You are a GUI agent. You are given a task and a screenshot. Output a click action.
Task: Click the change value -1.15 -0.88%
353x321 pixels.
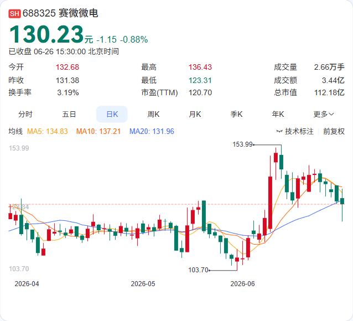pos(122,40)
